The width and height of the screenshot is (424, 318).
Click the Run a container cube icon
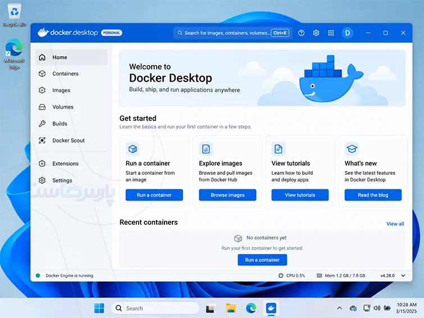point(133,149)
